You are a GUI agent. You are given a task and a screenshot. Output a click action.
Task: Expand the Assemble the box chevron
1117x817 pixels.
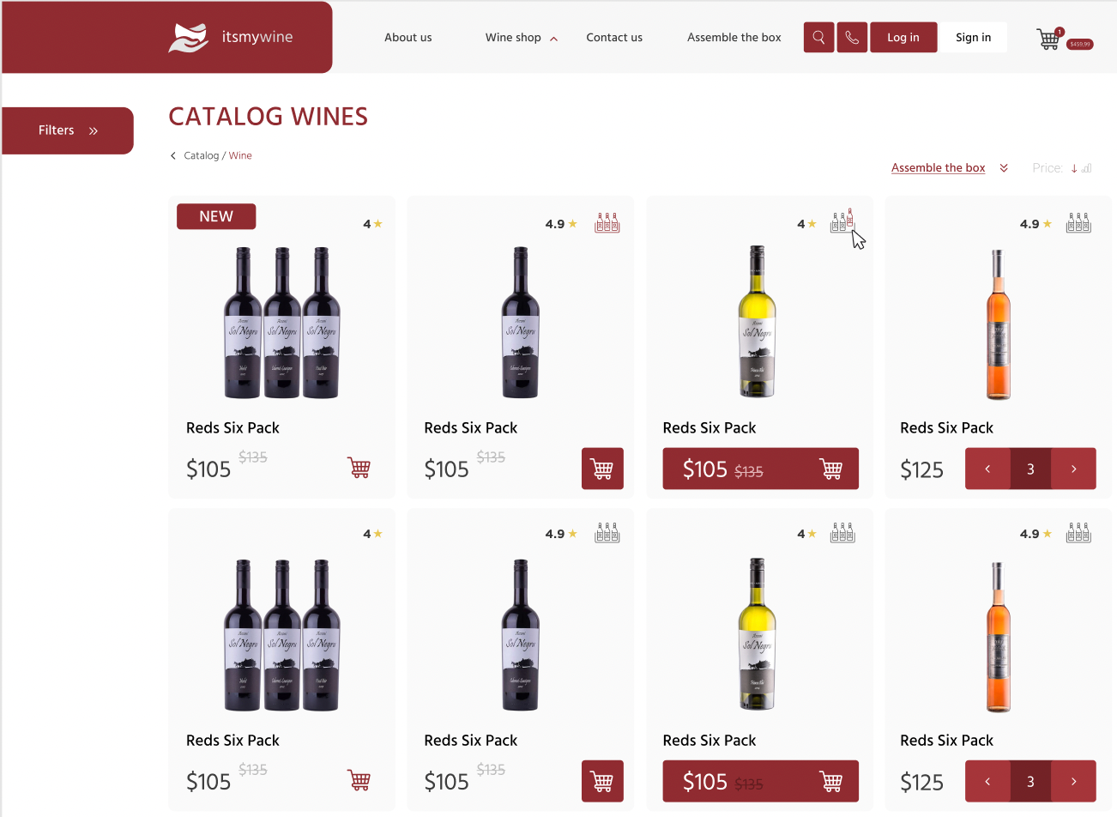[x=1004, y=168]
